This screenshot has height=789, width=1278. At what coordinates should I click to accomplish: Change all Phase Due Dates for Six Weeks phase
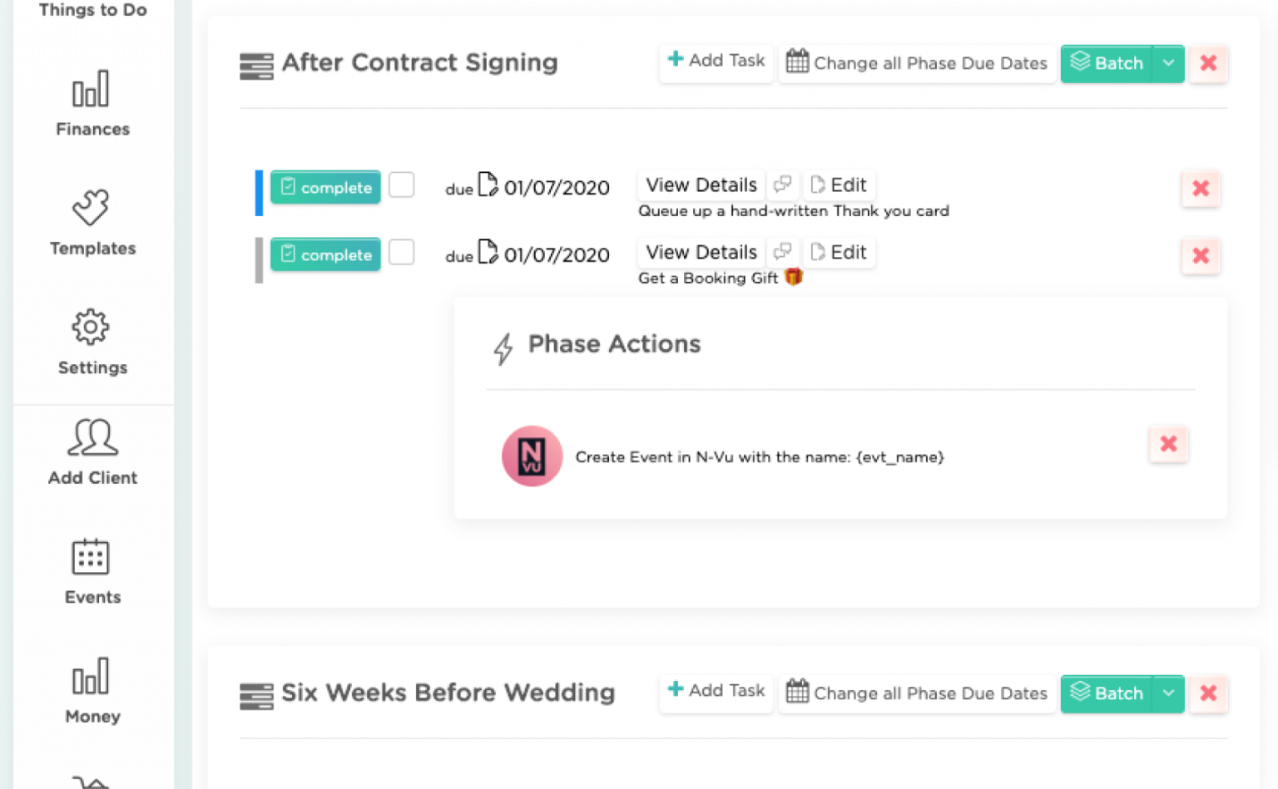click(917, 693)
